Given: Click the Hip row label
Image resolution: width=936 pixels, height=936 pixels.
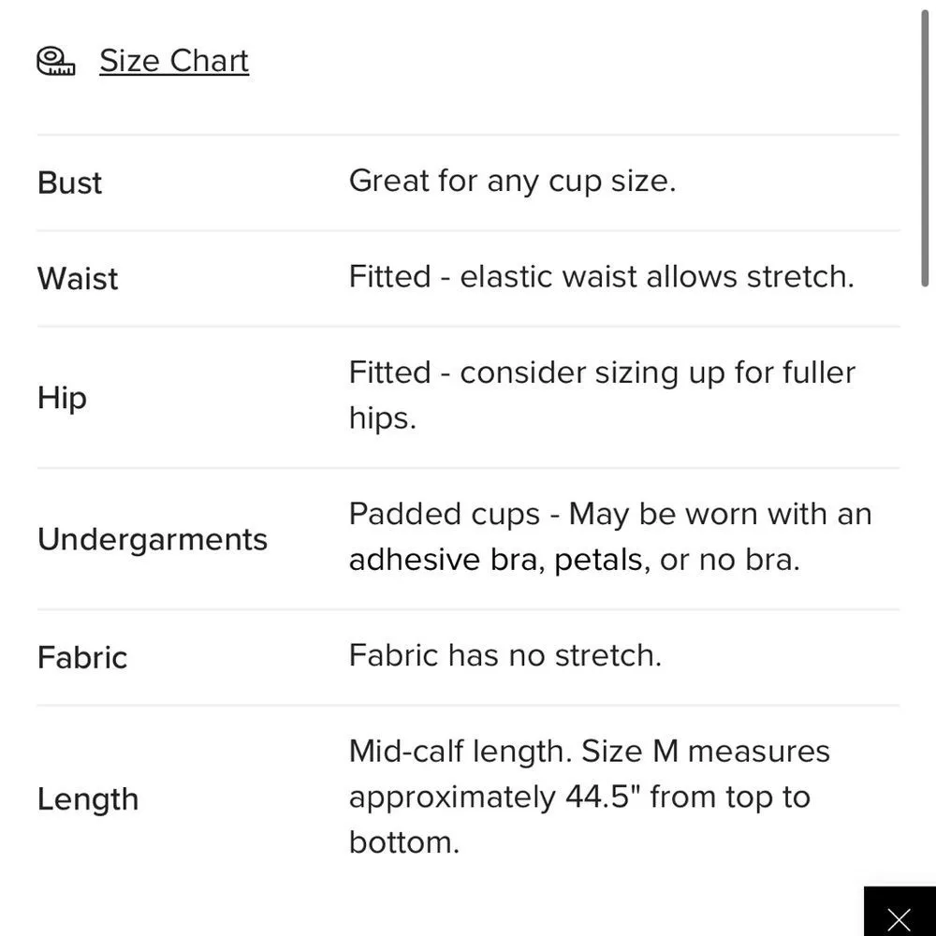Looking at the screenshot, I should coord(62,398).
